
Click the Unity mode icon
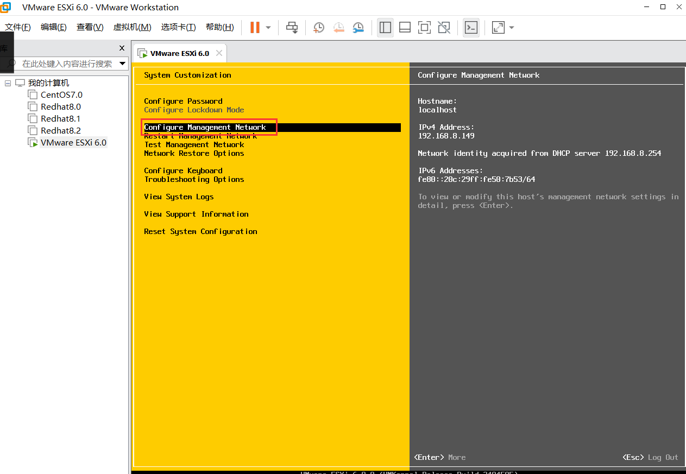[x=444, y=27]
